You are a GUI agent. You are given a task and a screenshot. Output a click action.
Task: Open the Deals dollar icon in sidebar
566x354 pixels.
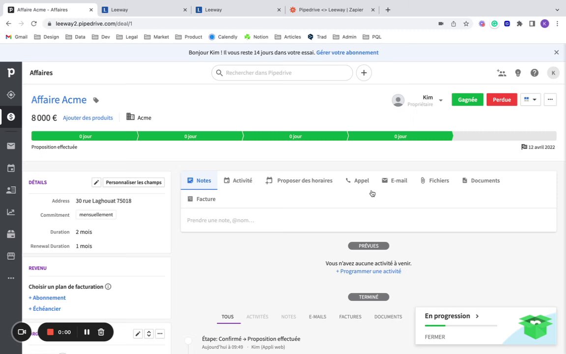point(11,117)
